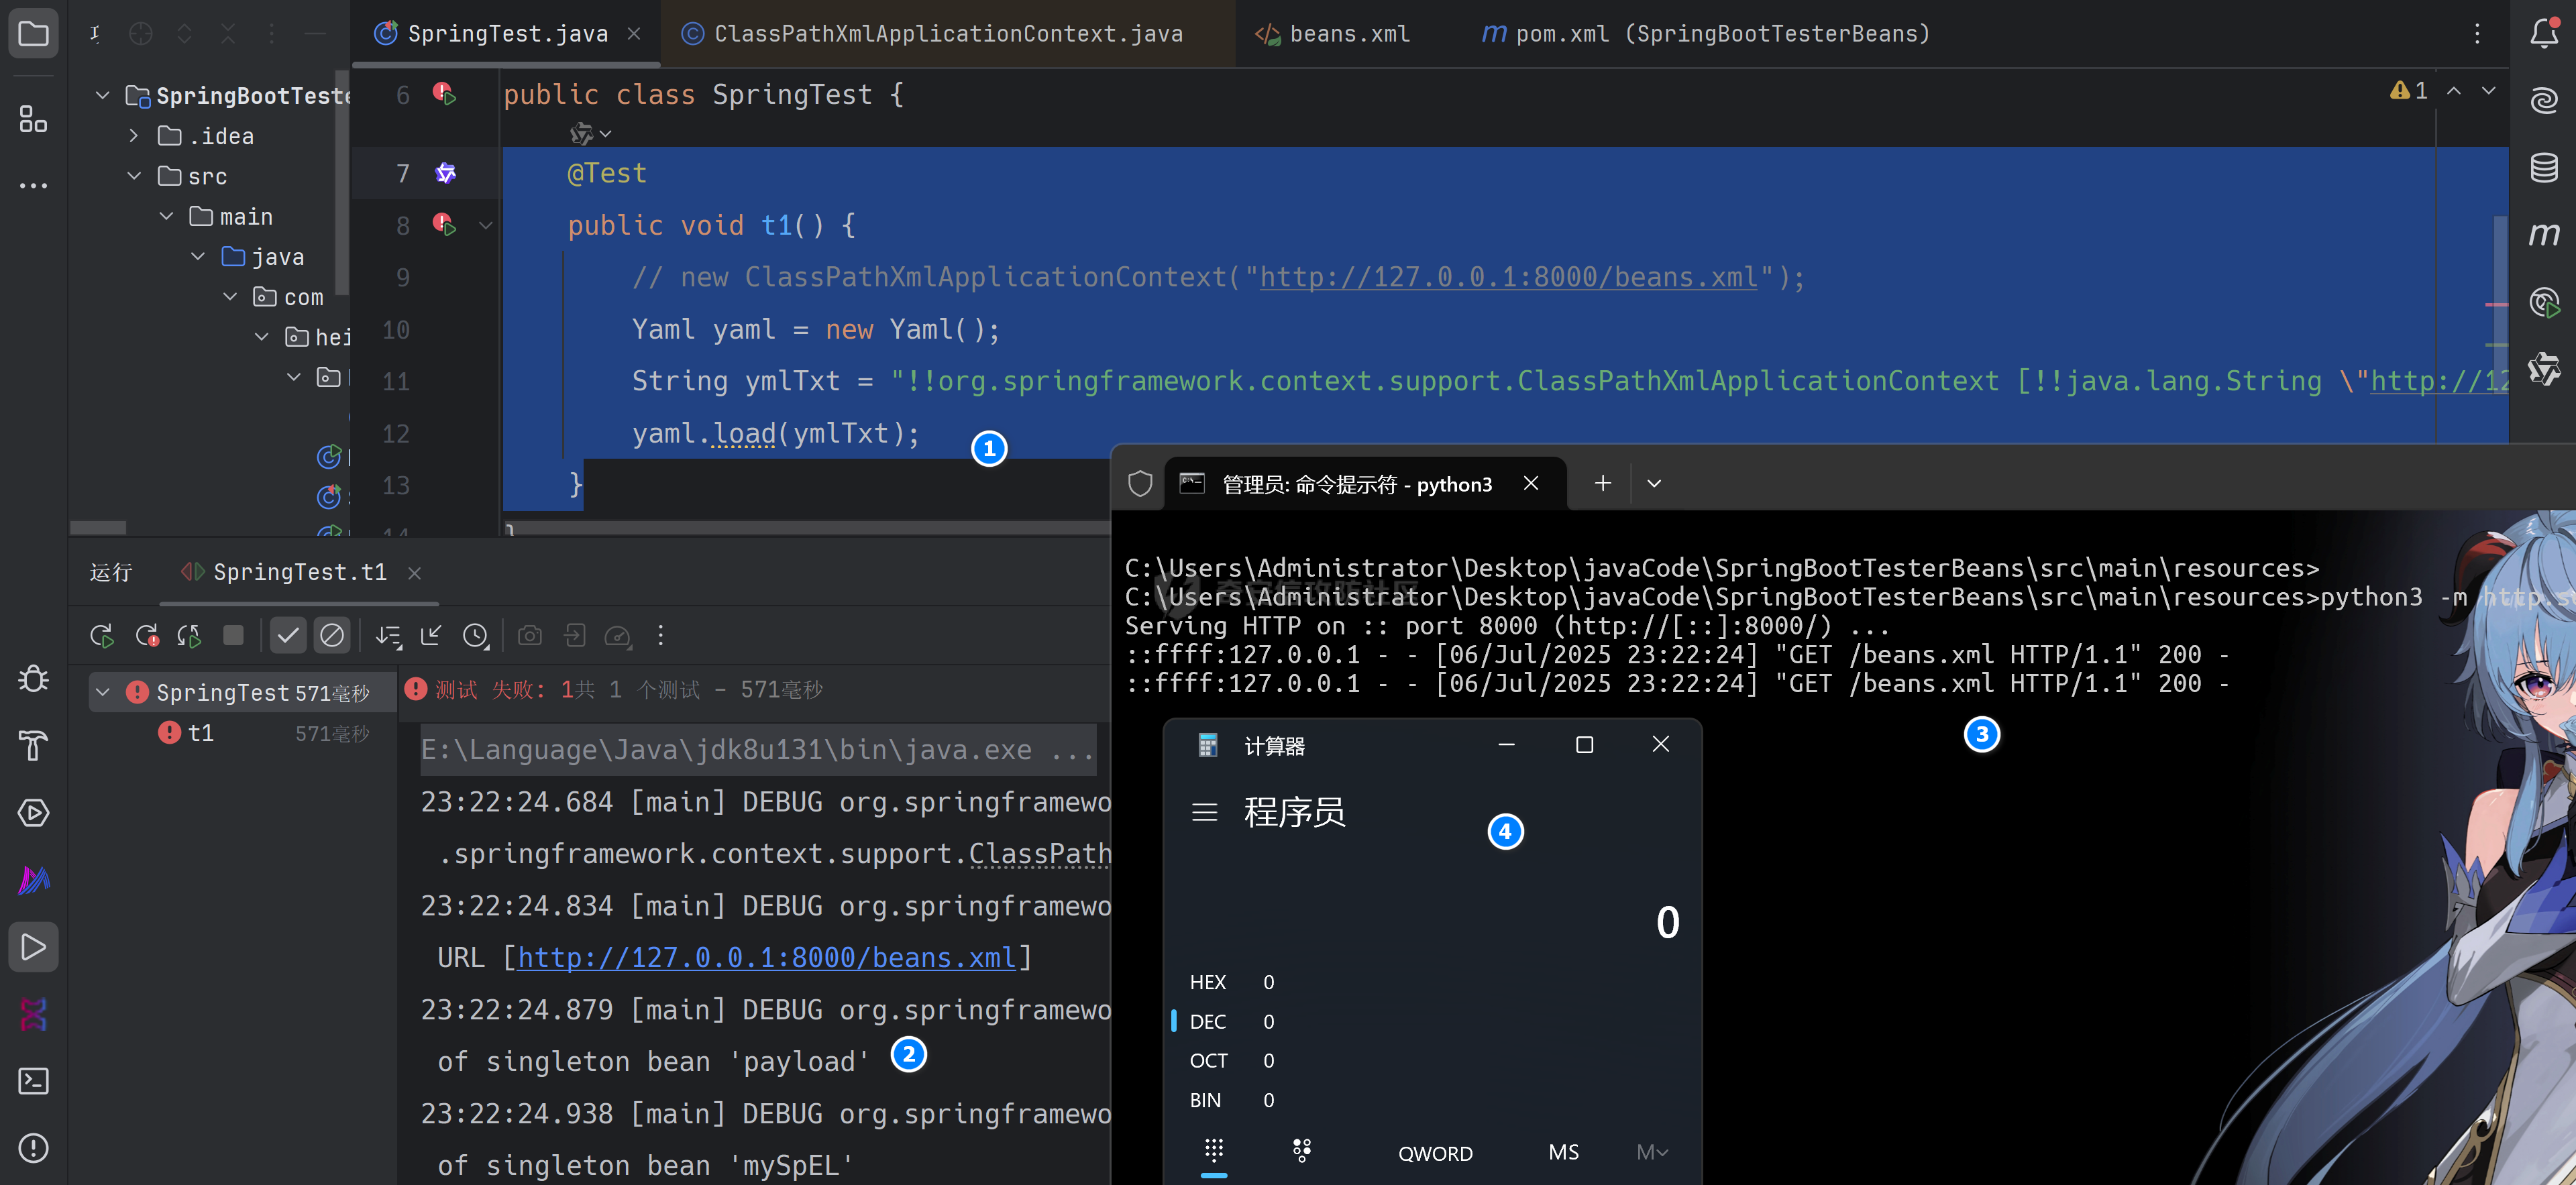Open editor tabs more options menu
Screen dimensions: 2576x1185
click(2477, 34)
